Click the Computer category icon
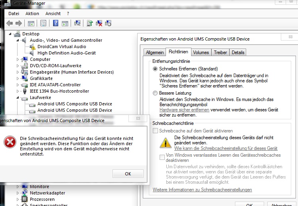The image size is (298, 206). 24,59
